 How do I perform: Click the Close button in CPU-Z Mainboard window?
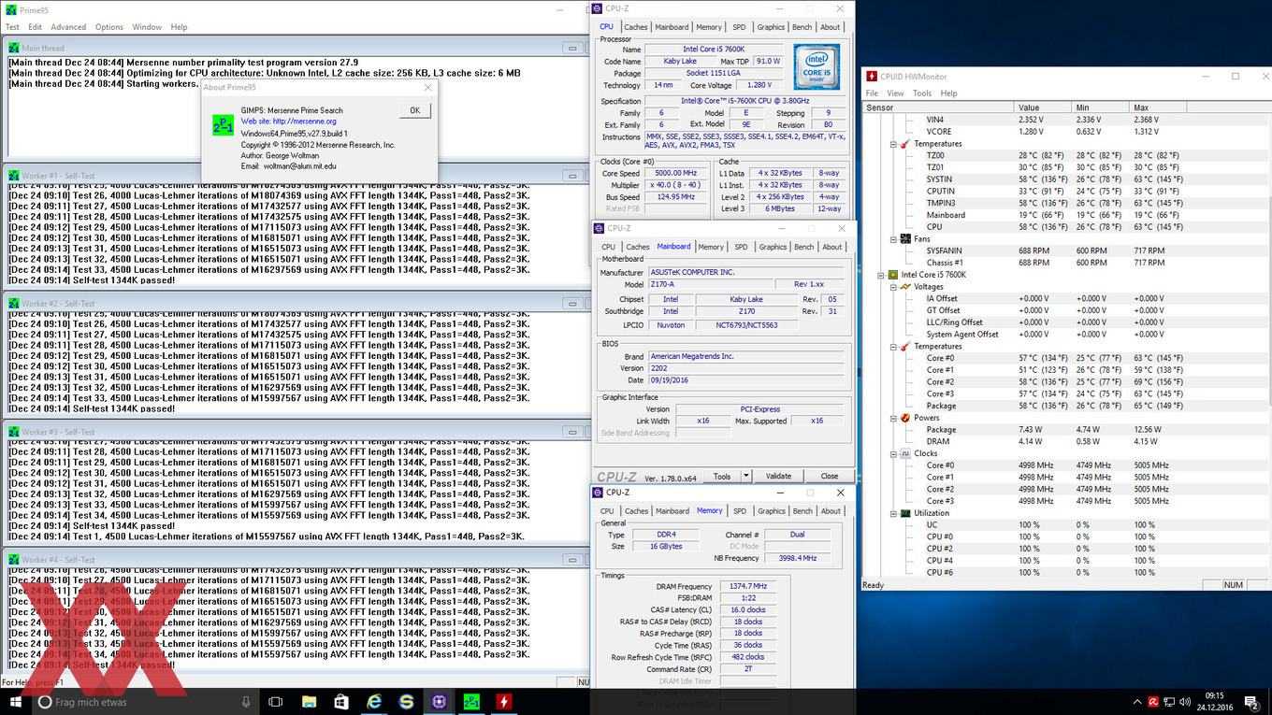(x=830, y=476)
